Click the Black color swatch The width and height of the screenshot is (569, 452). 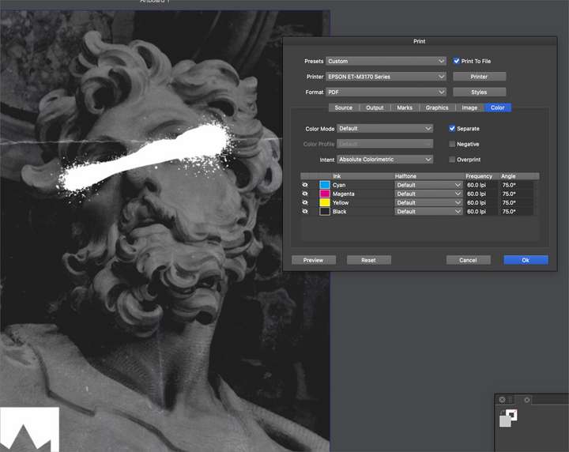[325, 212]
